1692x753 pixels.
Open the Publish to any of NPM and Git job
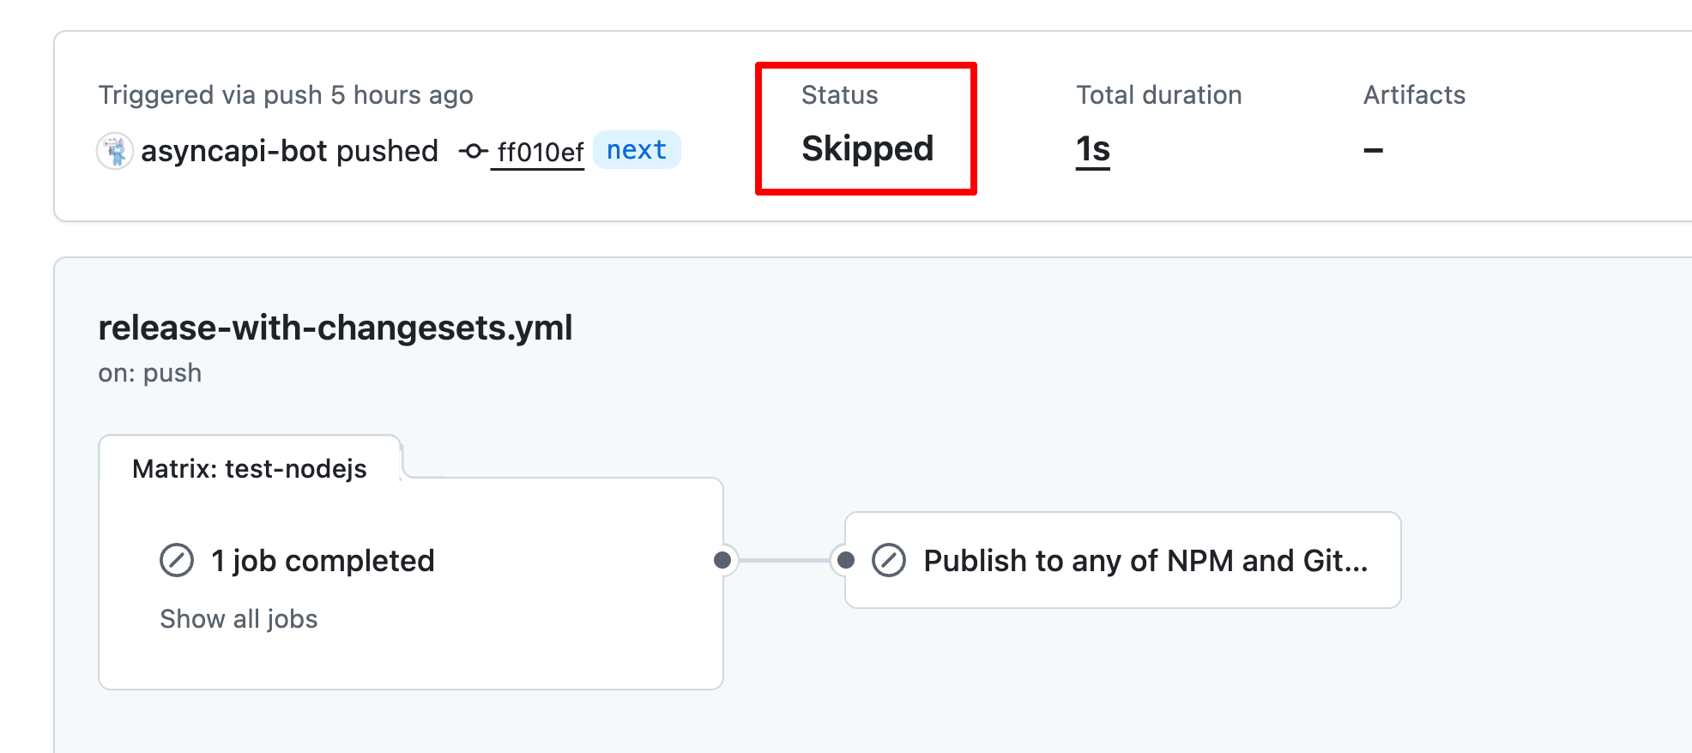(1122, 560)
